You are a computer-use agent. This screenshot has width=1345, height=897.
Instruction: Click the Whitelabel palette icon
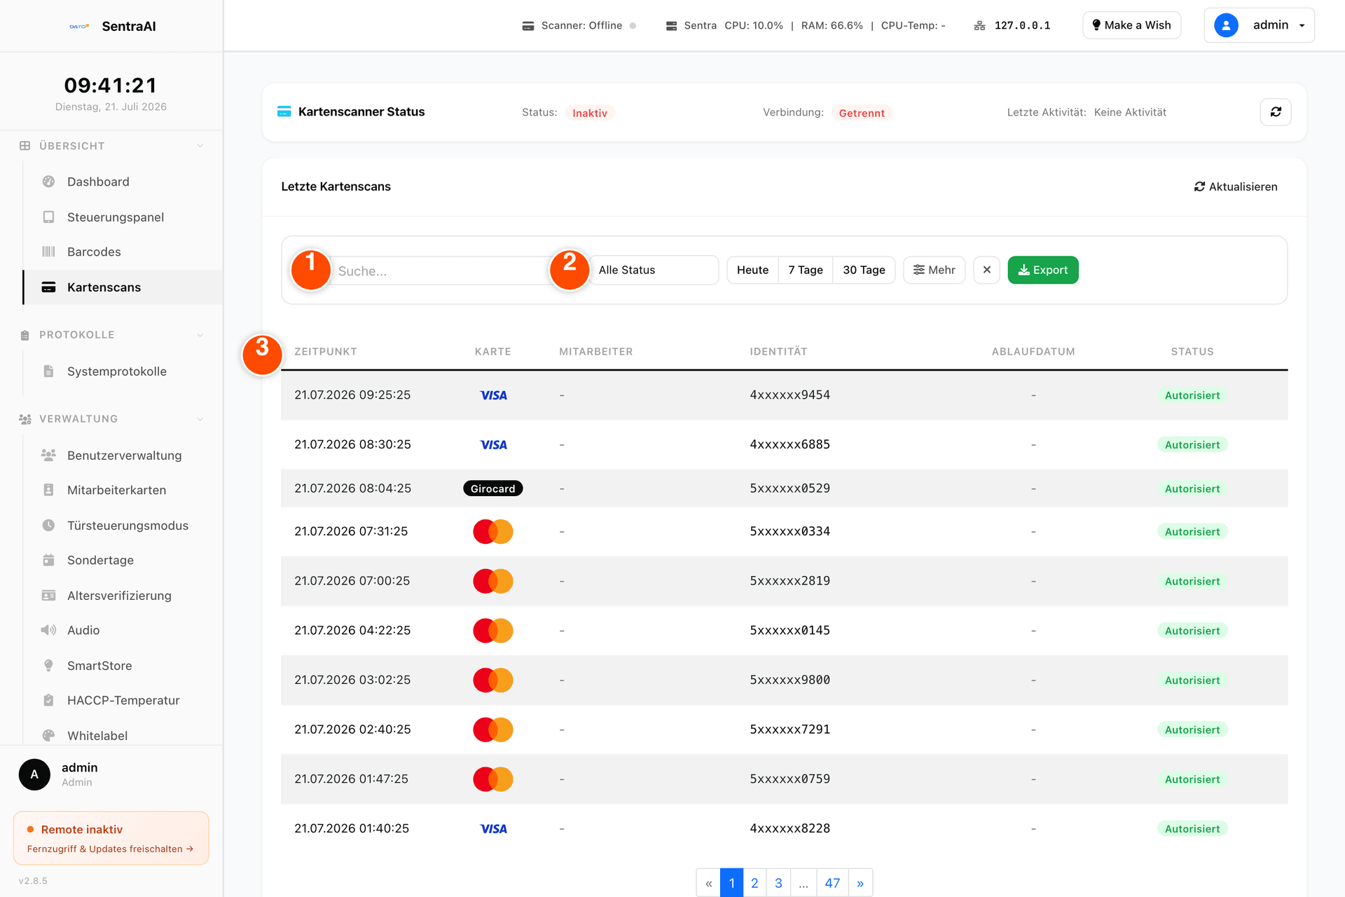pos(48,736)
